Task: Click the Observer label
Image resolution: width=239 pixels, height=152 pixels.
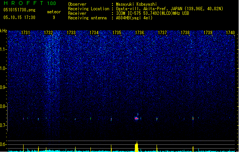Action: [x=77, y=4]
